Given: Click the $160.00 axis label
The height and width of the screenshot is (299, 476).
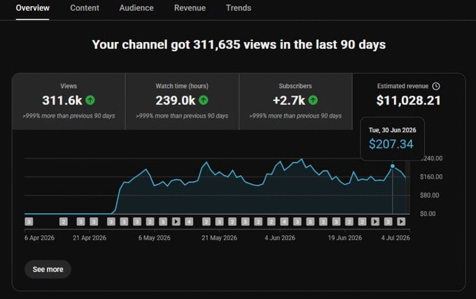Looking at the screenshot, I should point(431,176).
